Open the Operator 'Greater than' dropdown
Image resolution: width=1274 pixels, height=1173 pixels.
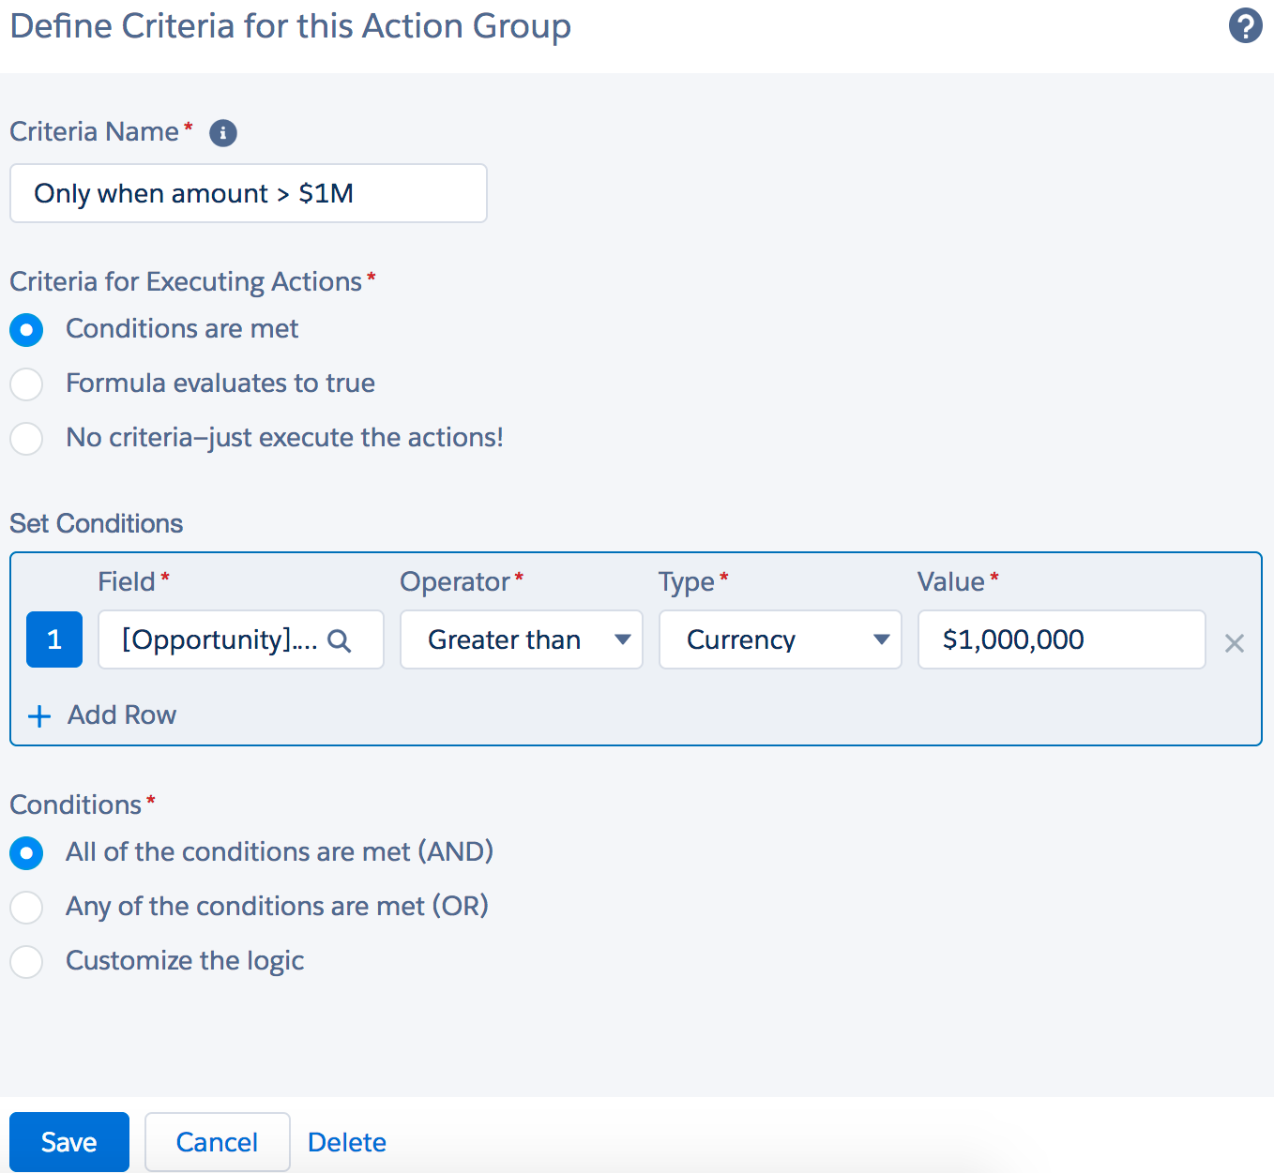pos(521,639)
